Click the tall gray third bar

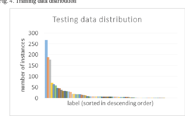pos(50,79)
